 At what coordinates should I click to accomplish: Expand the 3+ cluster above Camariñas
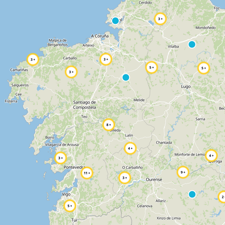[x=33, y=59]
